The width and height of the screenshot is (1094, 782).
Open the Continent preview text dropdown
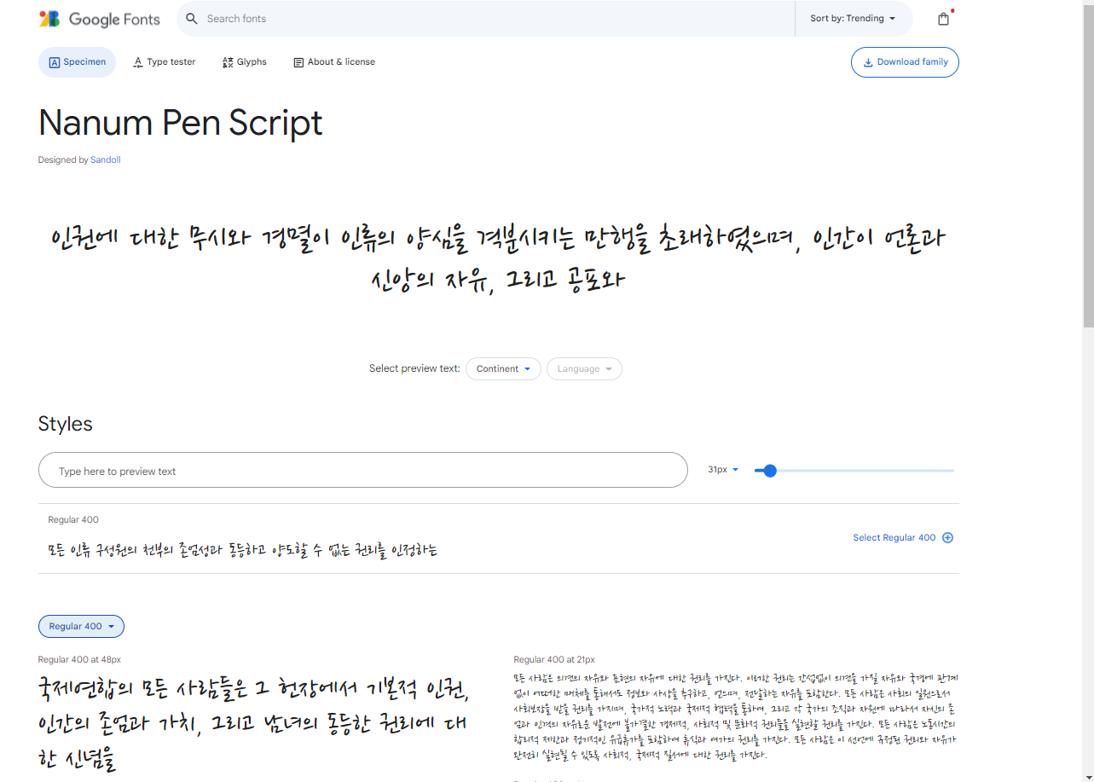503,369
